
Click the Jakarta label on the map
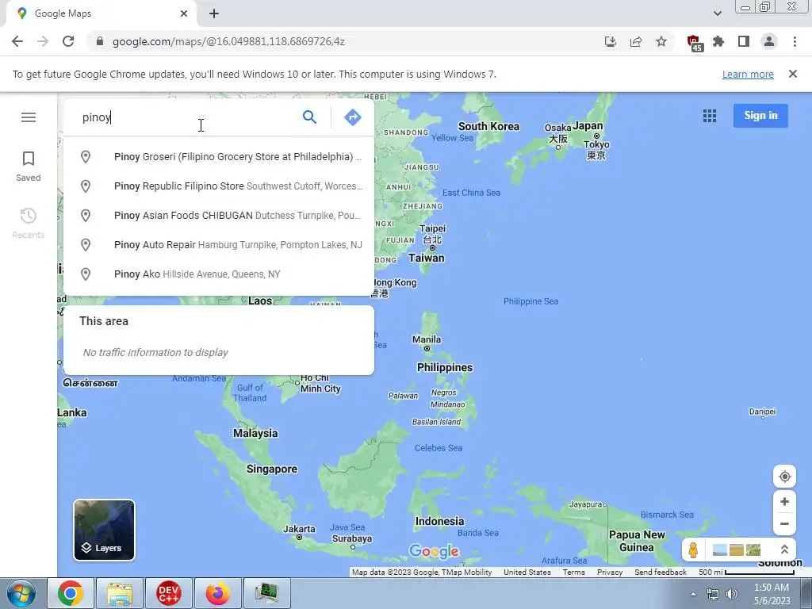(x=299, y=529)
